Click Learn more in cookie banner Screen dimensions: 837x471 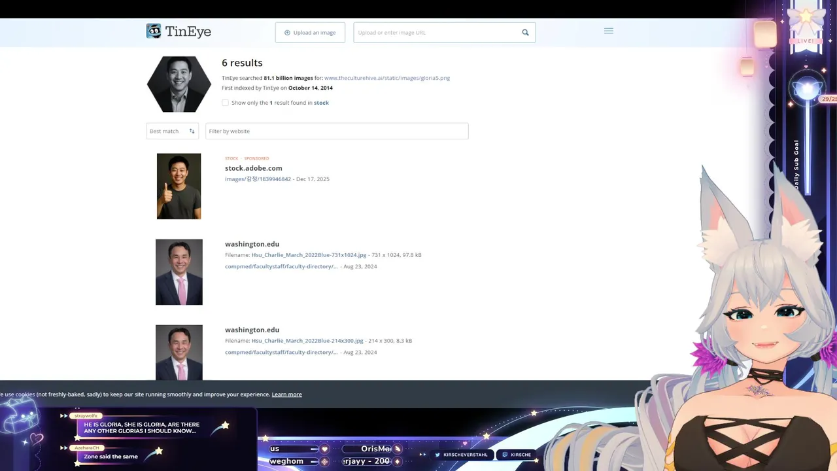[286, 394]
